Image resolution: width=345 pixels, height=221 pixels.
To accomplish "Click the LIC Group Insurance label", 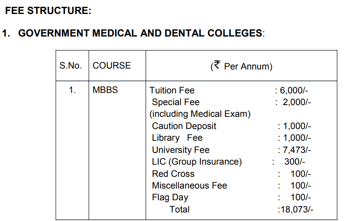I will pyautogui.click(x=197, y=162).
